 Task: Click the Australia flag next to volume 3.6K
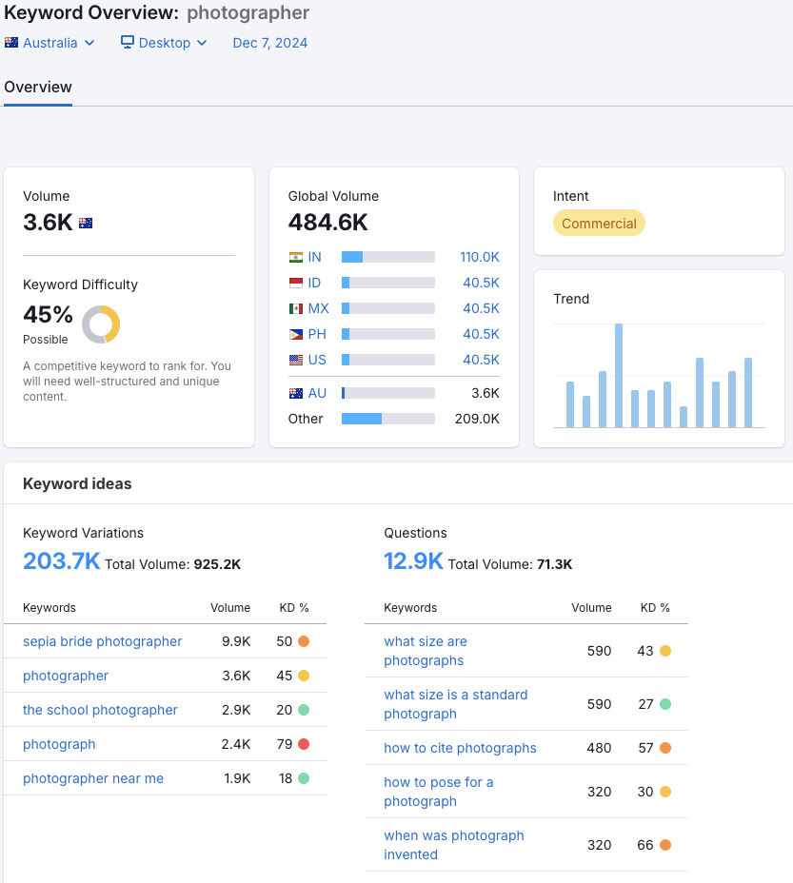coord(86,223)
